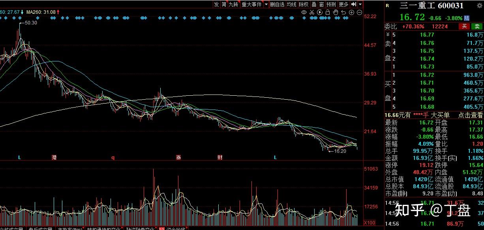
Task: Click the MA260: 31.08 indicator label
Action: point(41,12)
